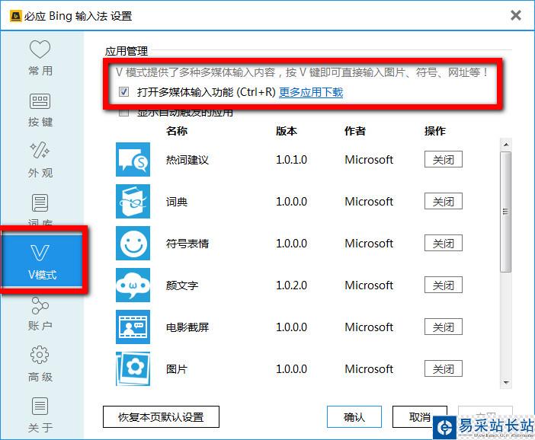Turn off the 热词建议 app with 关闭
This screenshot has height=440, width=535.
pos(444,159)
